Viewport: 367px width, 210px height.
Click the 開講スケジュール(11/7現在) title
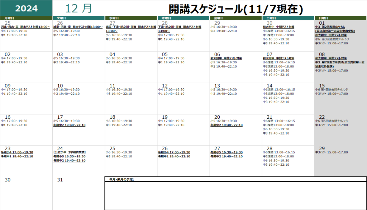[x=236, y=9]
